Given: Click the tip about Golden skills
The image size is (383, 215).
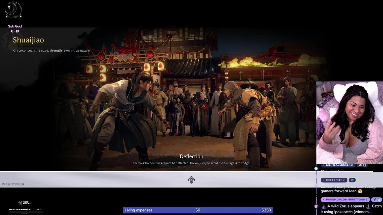Looking at the screenshot, I should tap(191, 163).
